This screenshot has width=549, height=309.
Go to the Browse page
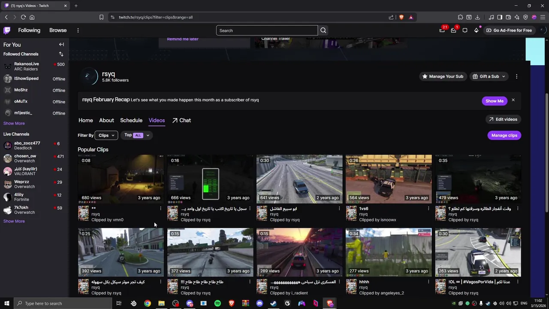tap(58, 30)
